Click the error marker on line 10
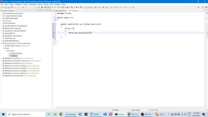The width and height of the screenshot is (208, 117). (53, 33)
